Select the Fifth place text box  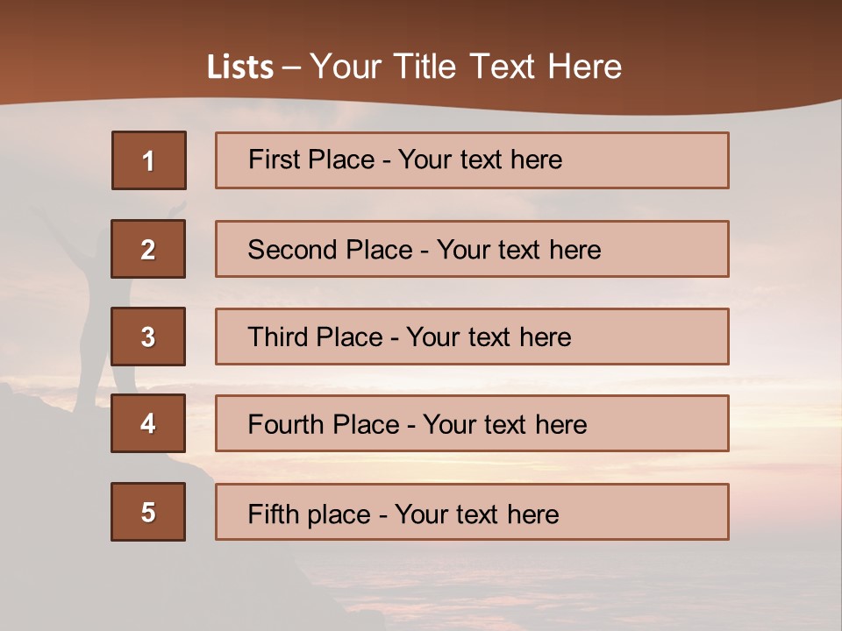click(472, 512)
